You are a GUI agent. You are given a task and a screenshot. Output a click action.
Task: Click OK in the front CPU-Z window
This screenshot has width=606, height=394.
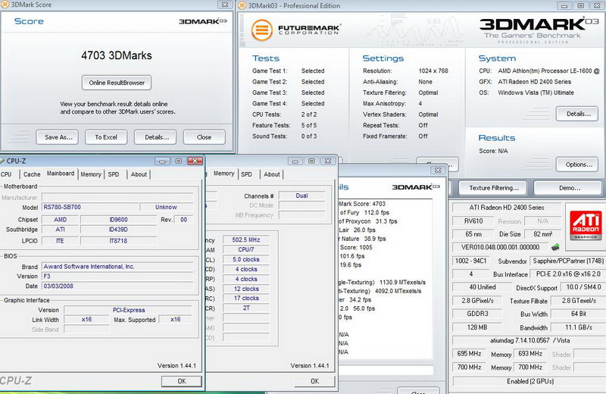point(182,381)
